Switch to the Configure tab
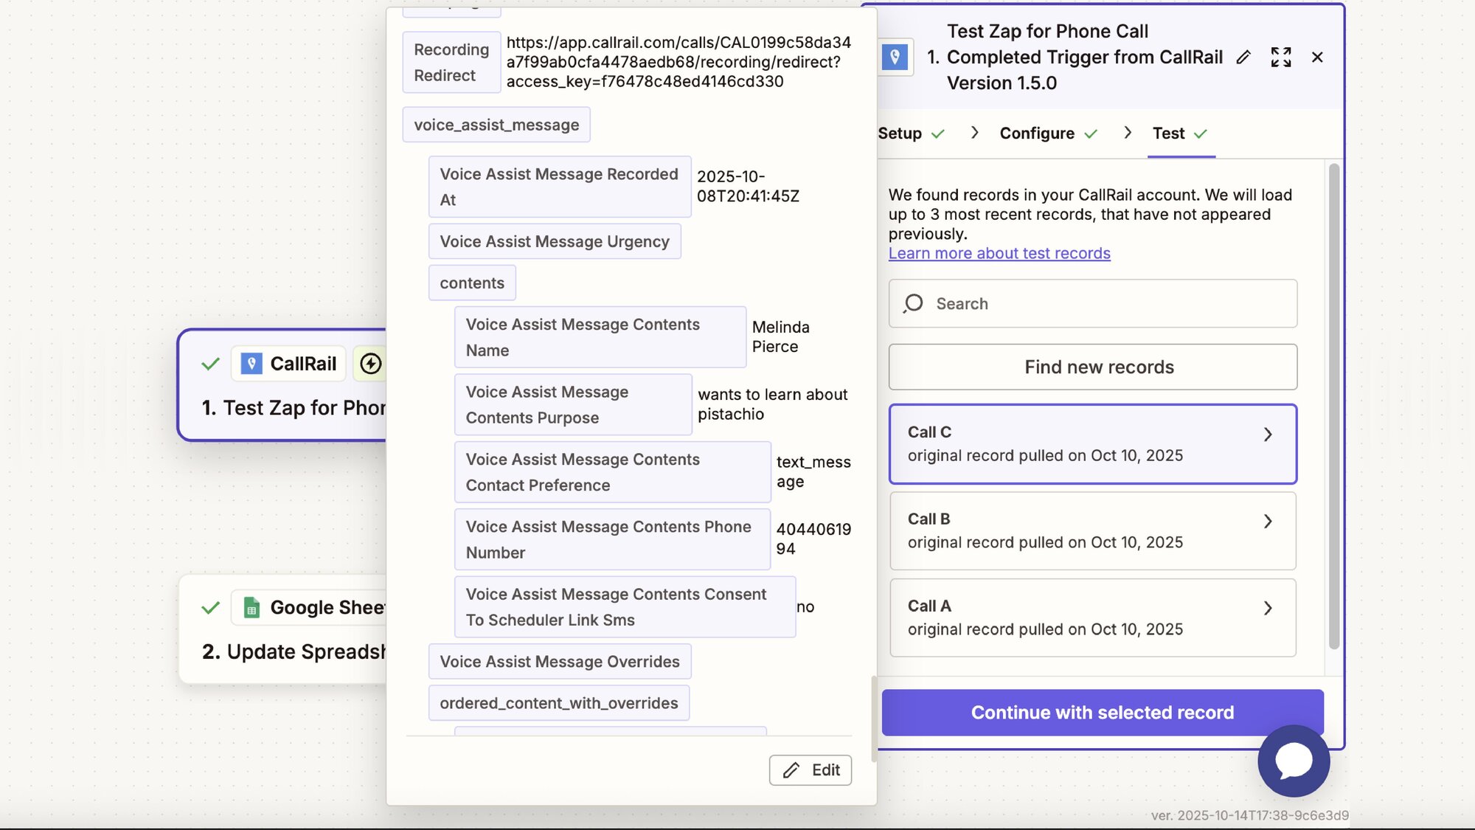 click(1037, 134)
